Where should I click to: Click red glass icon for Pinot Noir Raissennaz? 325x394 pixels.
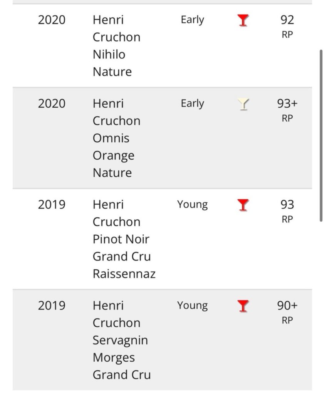[243, 205]
